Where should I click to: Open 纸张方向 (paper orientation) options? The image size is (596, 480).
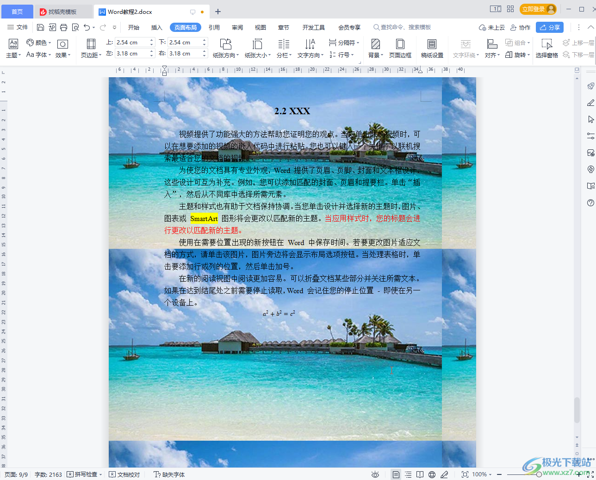click(x=226, y=49)
